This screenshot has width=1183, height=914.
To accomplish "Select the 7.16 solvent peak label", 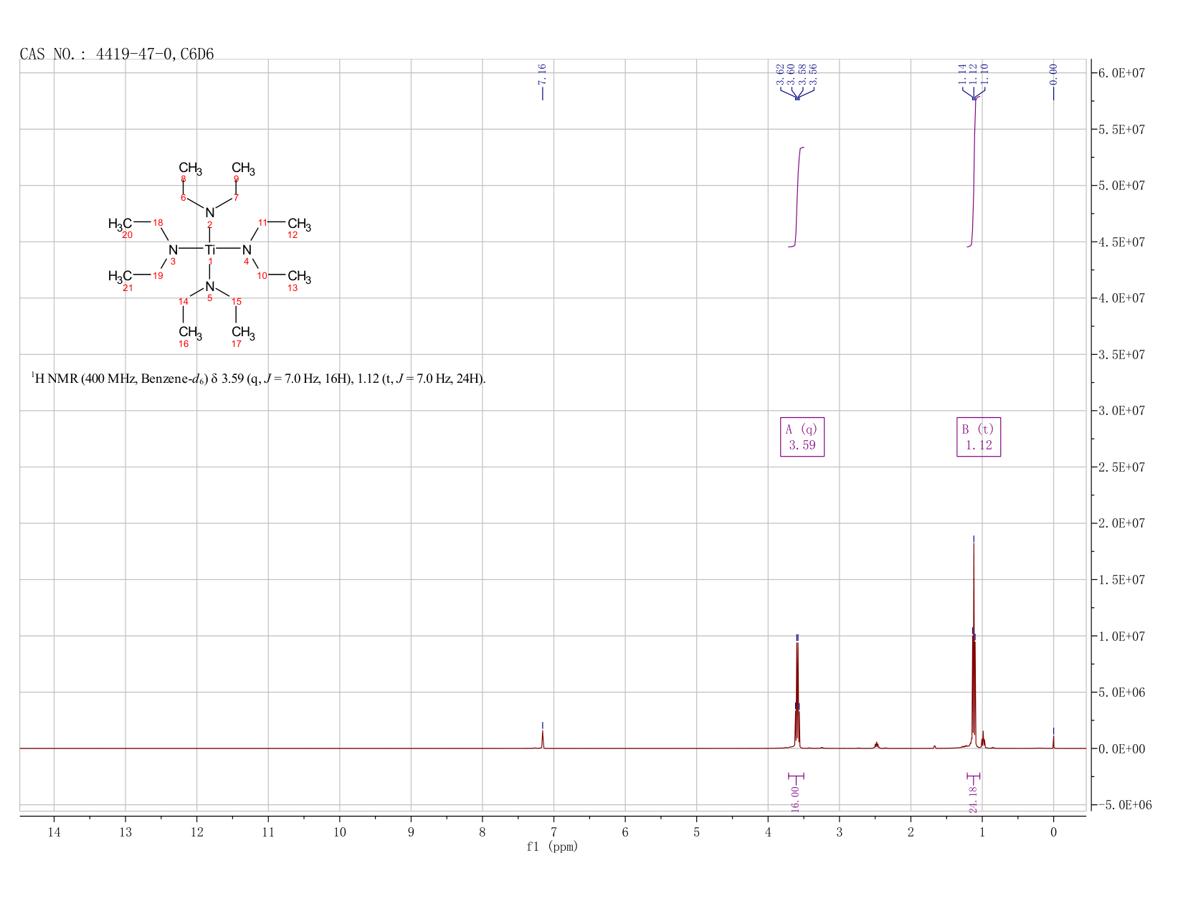I will (x=542, y=75).
